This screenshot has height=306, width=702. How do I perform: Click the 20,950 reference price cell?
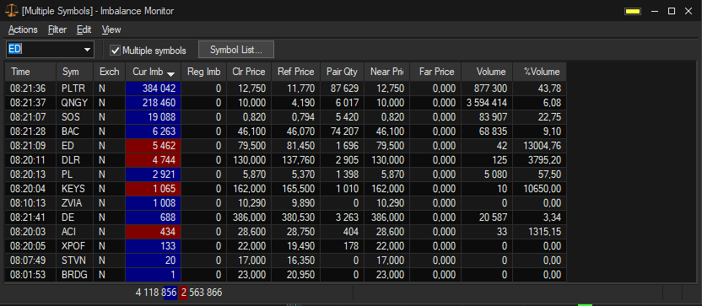point(295,275)
